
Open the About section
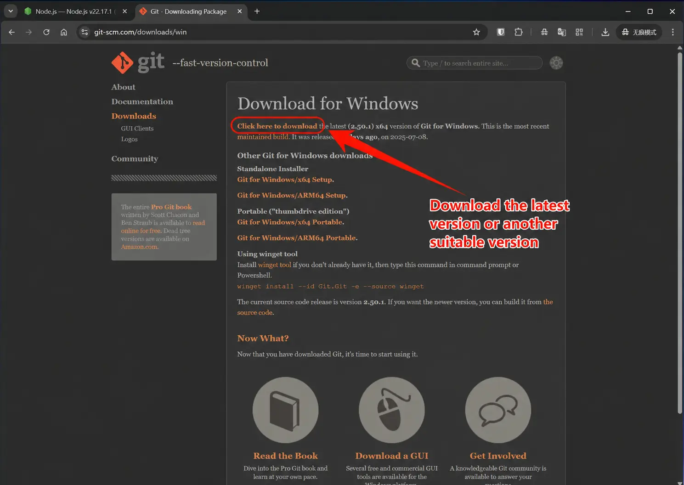123,87
